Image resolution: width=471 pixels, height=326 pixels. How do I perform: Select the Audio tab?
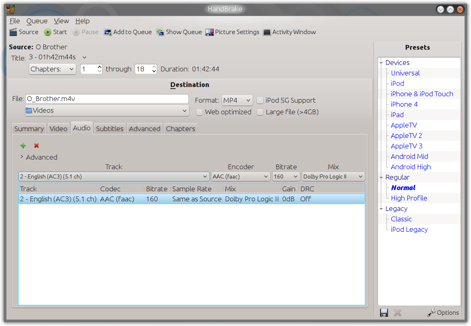click(x=82, y=128)
